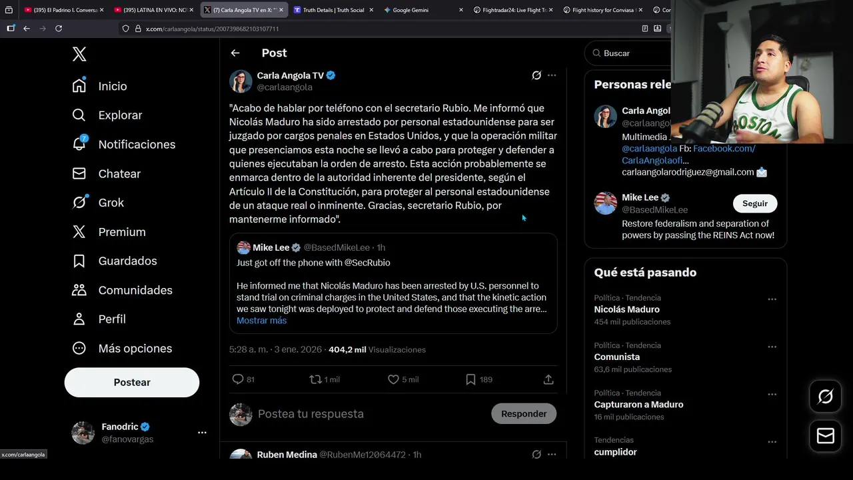Click the Buscar search field

pos(628,53)
